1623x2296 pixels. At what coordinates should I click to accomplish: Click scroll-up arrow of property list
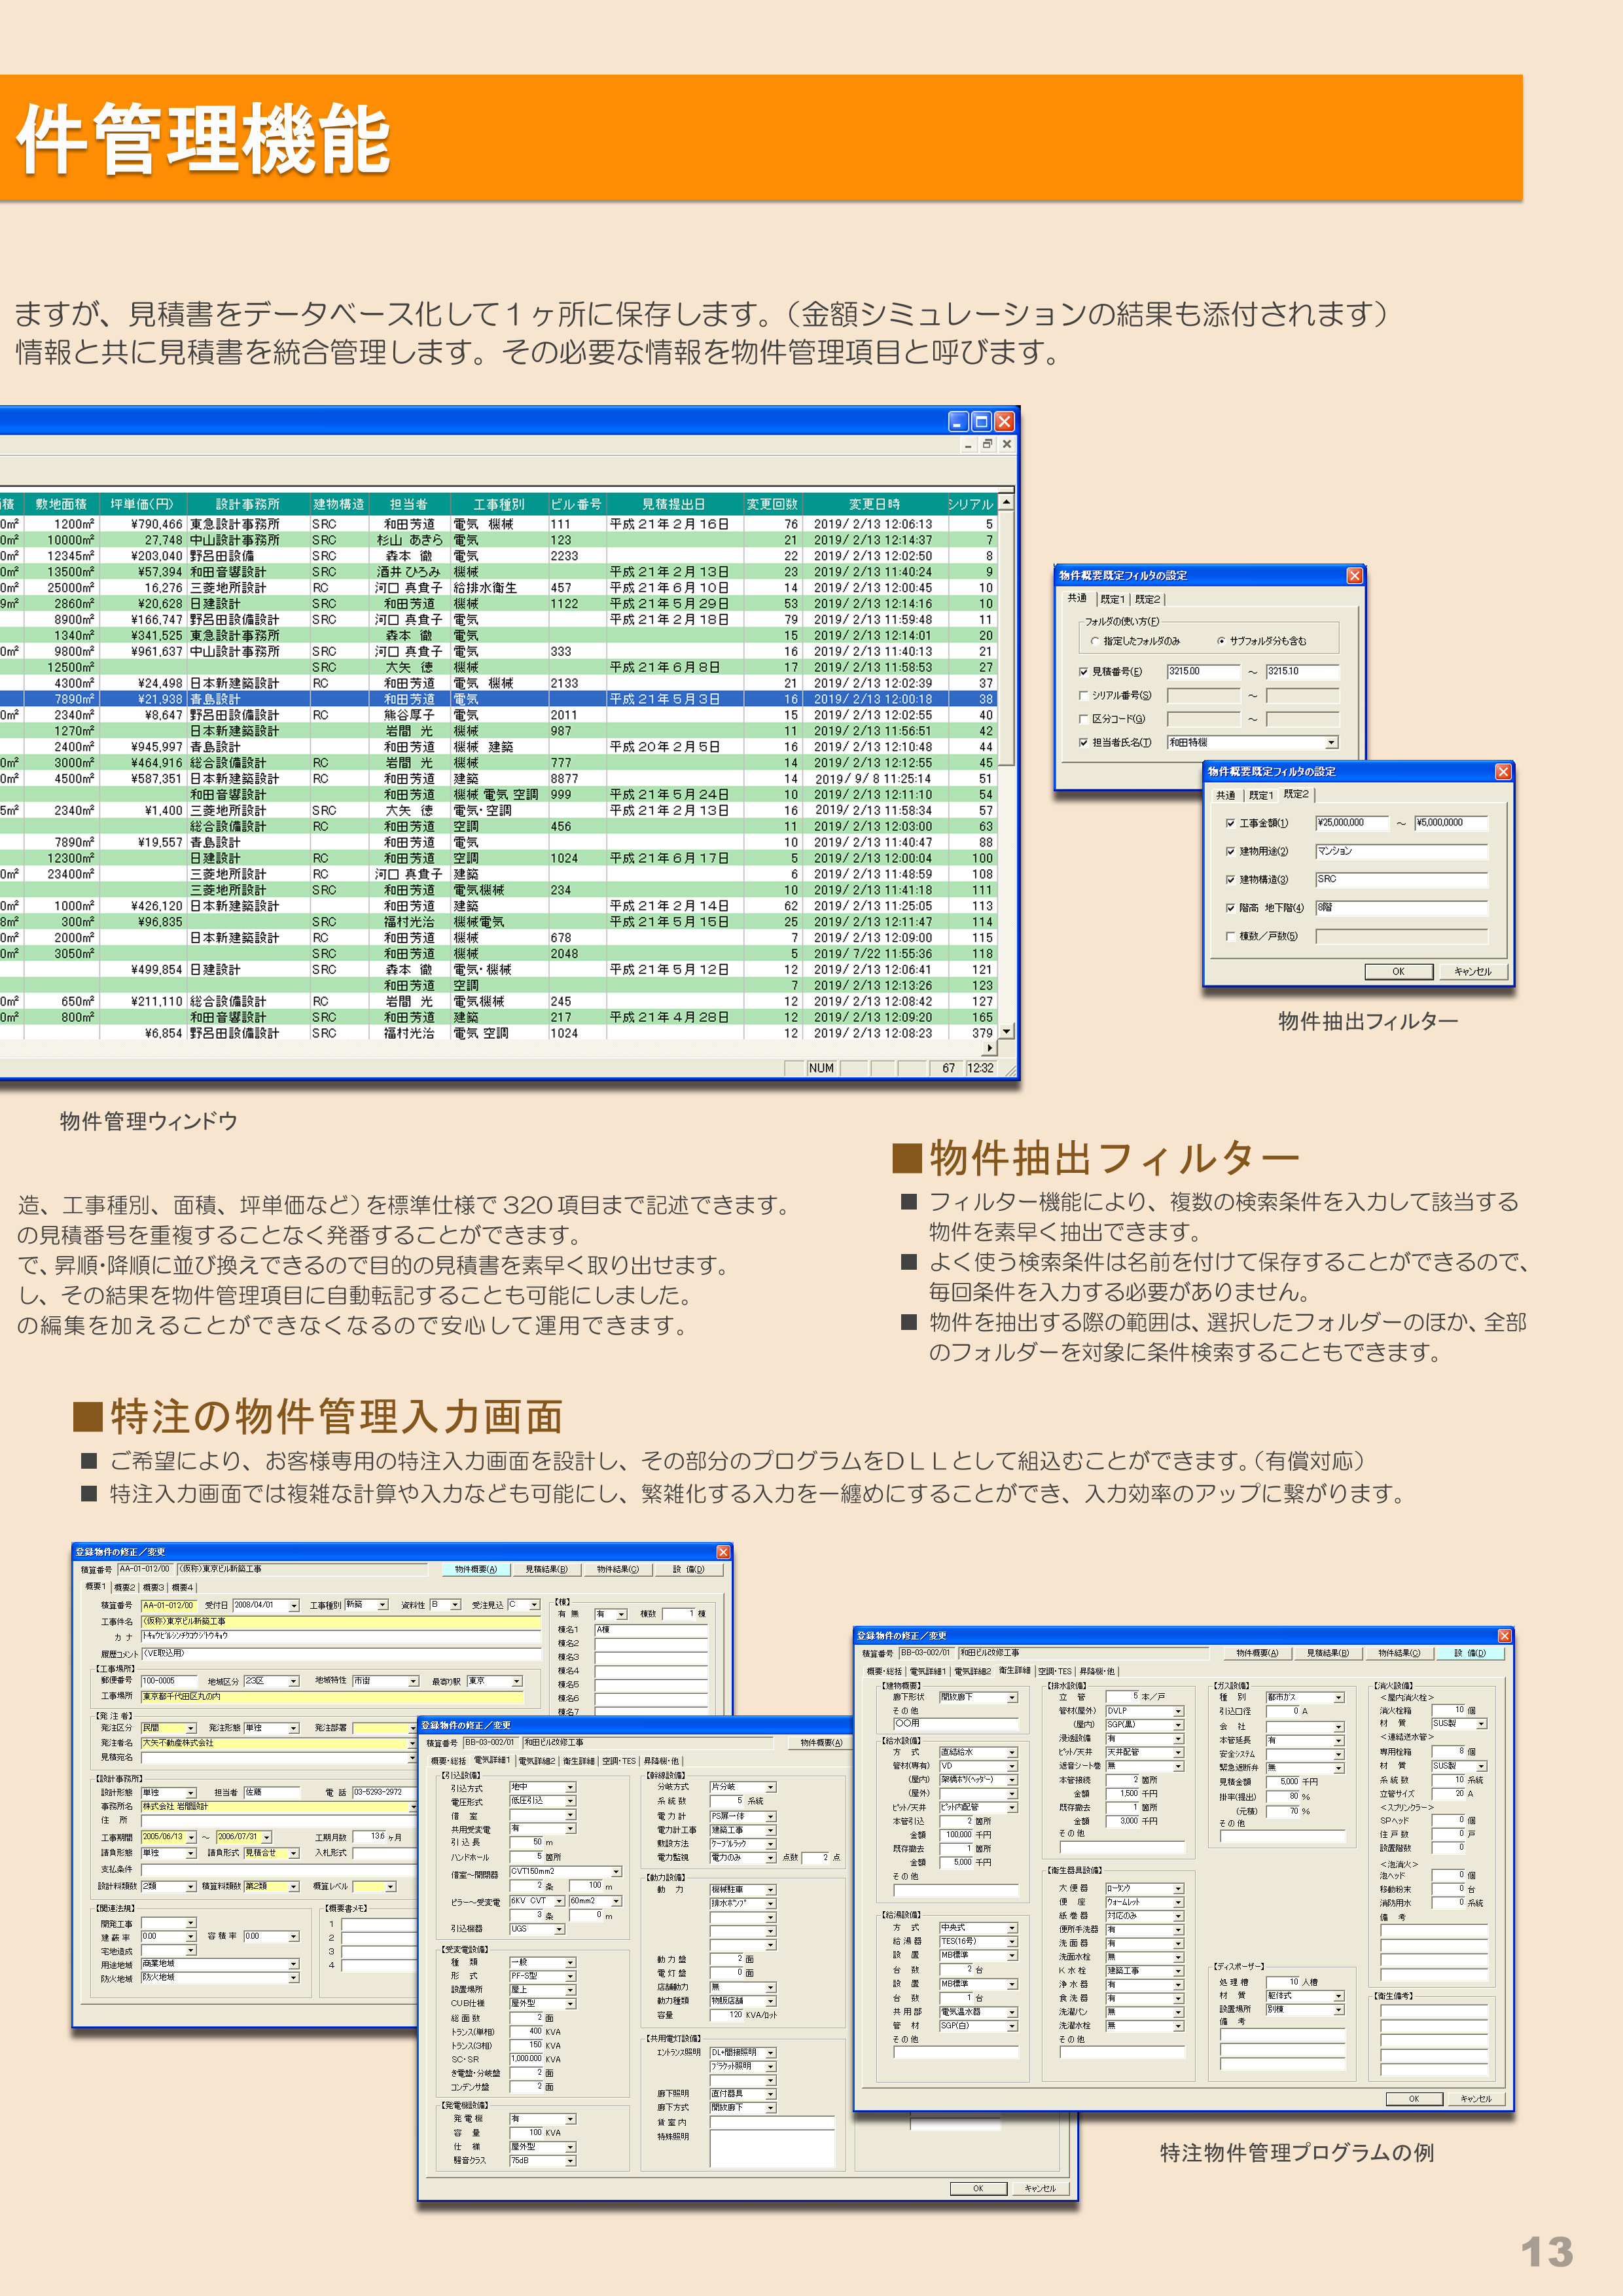1006,502
